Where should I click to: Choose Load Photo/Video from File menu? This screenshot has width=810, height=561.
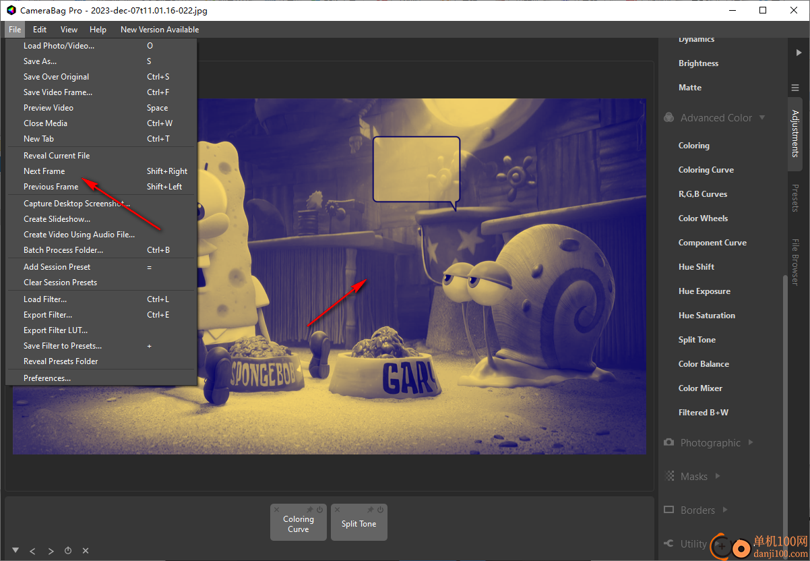pos(101,46)
